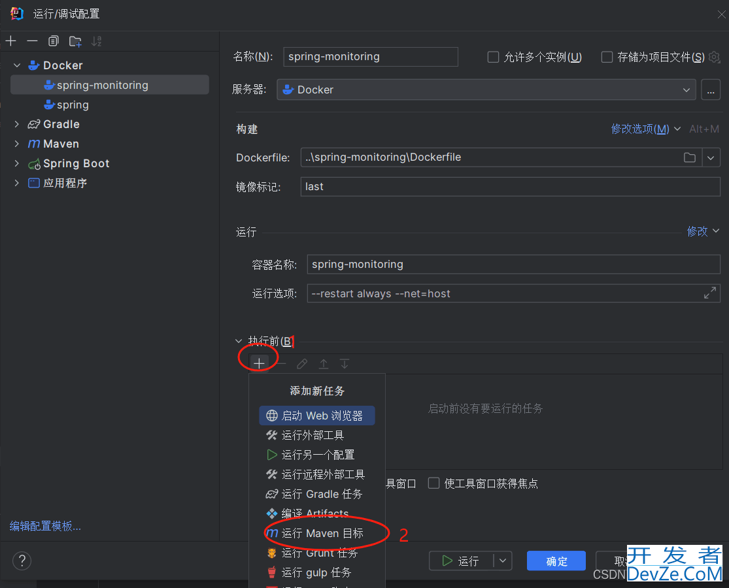729x588 pixels.
Task: Create a new configuration folder
Action: tap(75, 41)
